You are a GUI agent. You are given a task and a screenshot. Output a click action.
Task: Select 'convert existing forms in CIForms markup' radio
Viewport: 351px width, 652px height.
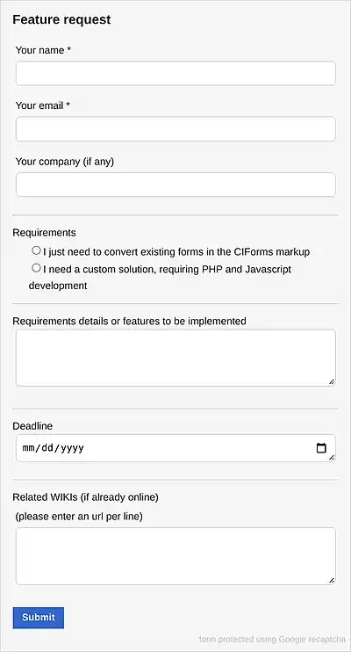[37, 250]
